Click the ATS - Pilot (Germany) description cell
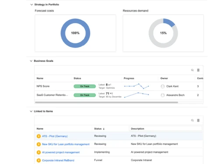This screenshot has width=219, height=164. point(143,136)
